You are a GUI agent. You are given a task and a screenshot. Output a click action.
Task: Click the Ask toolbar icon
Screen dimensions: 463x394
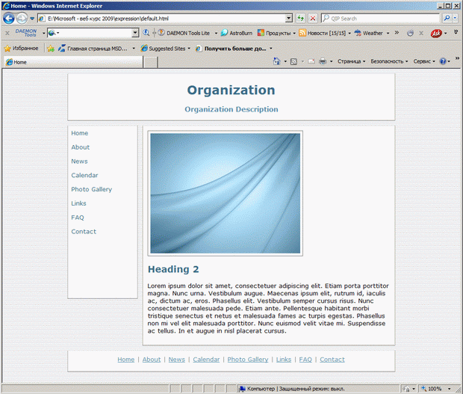(435, 33)
